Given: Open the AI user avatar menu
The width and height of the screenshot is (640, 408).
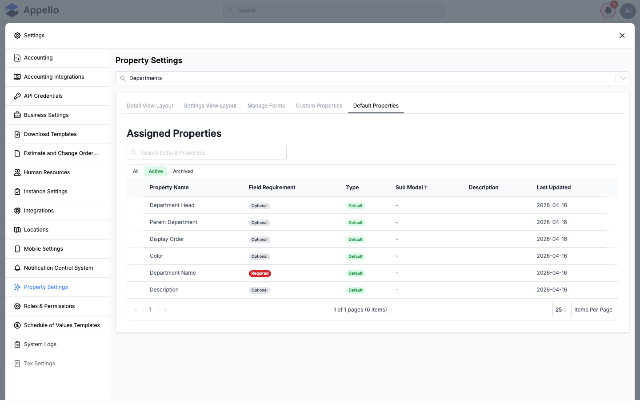Looking at the screenshot, I should (628, 11).
